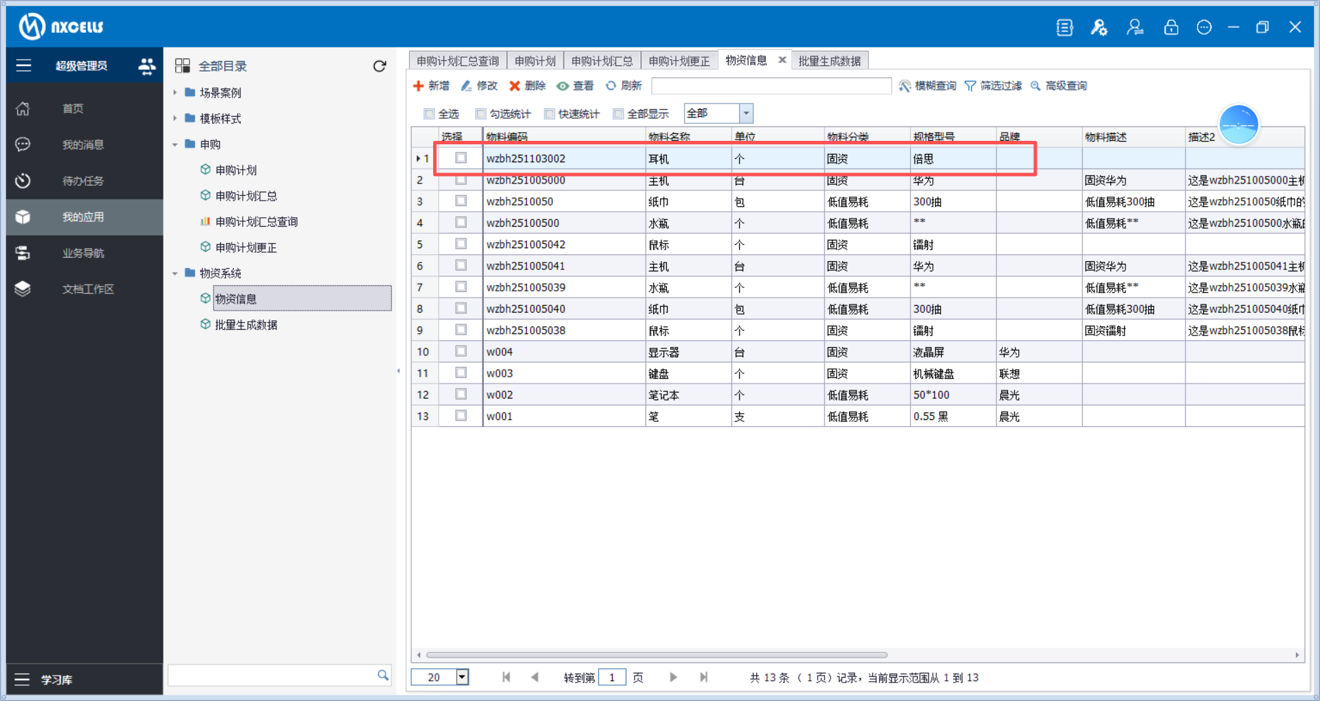Check the 勾选统计 checkbox
Image resolution: width=1320 pixels, height=701 pixels.
click(481, 114)
